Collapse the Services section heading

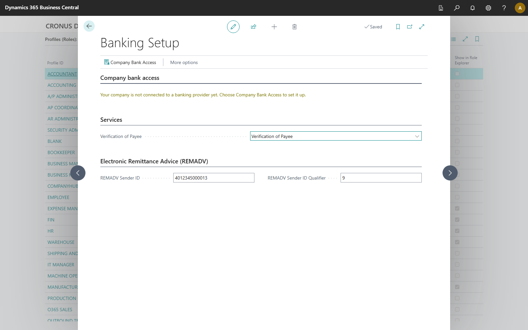point(111,120)
